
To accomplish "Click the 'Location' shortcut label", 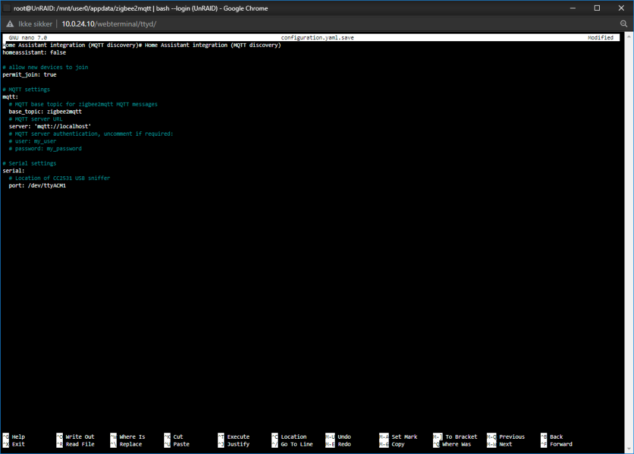I will coord(294,437).
